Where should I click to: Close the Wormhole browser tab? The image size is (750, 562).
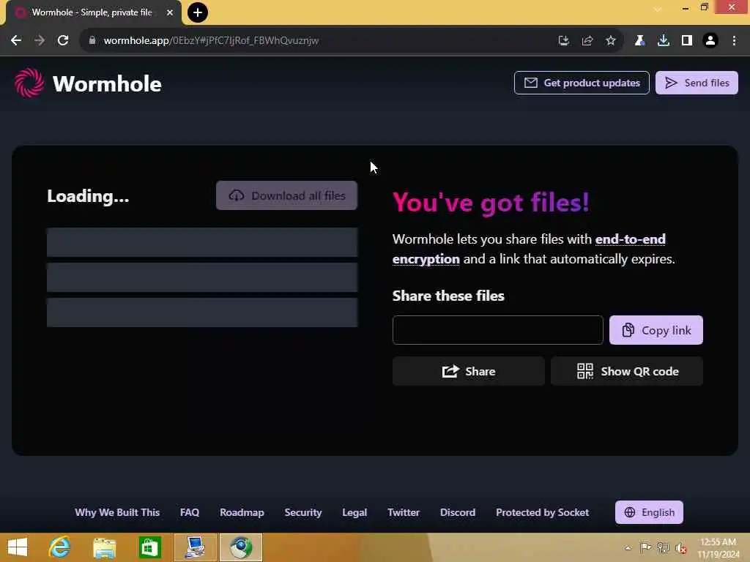tap(170, 12)
